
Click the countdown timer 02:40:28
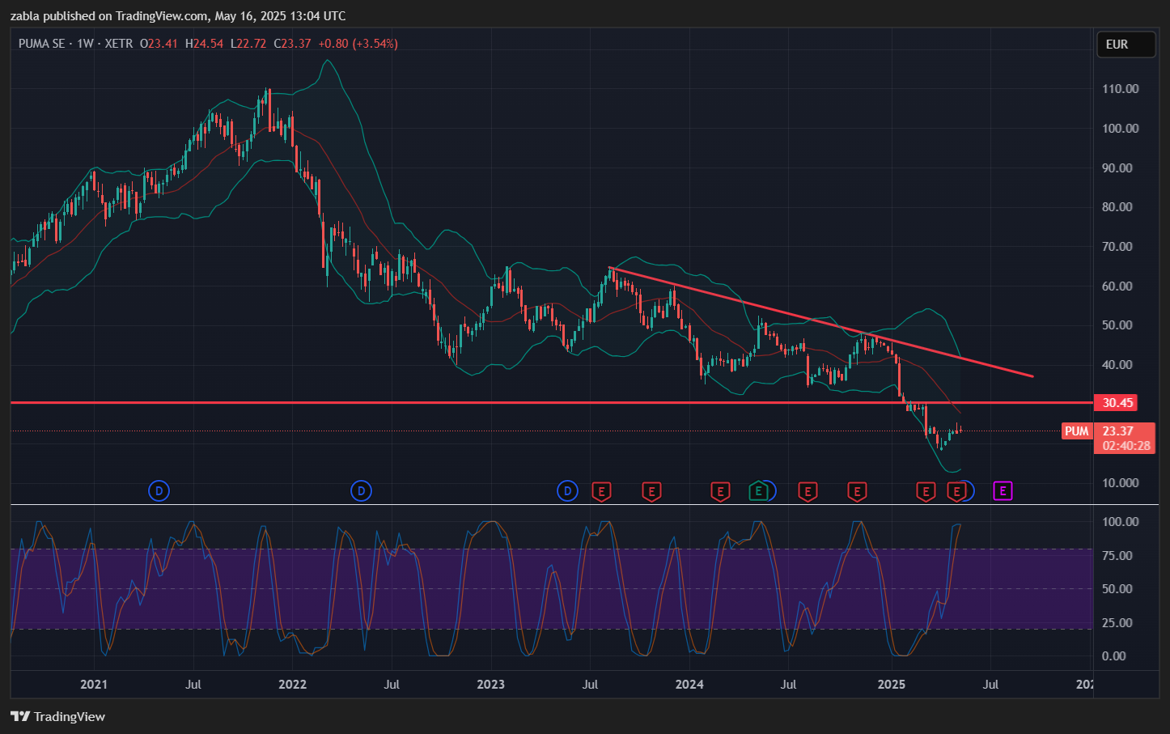point(1126,446)
